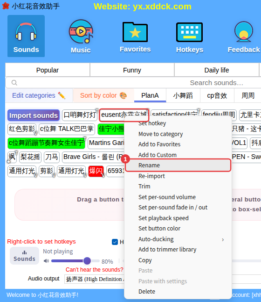Open the Hotkeys keyboard icon
Viewport: 261px width, 302px height.
pos(190,36)
